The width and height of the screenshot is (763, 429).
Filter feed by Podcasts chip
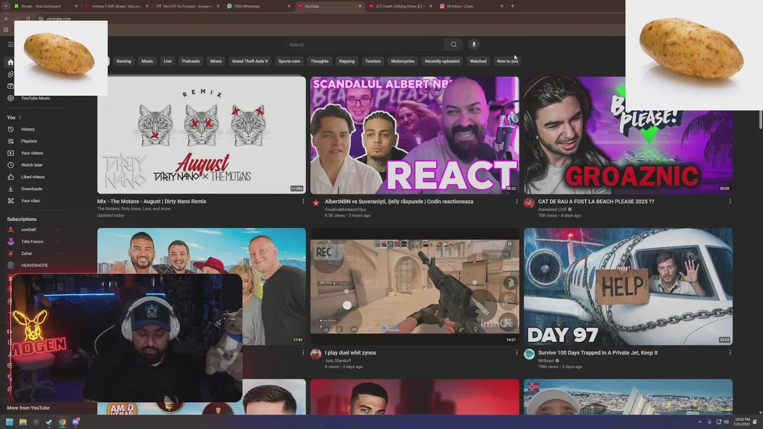[191, 61]
